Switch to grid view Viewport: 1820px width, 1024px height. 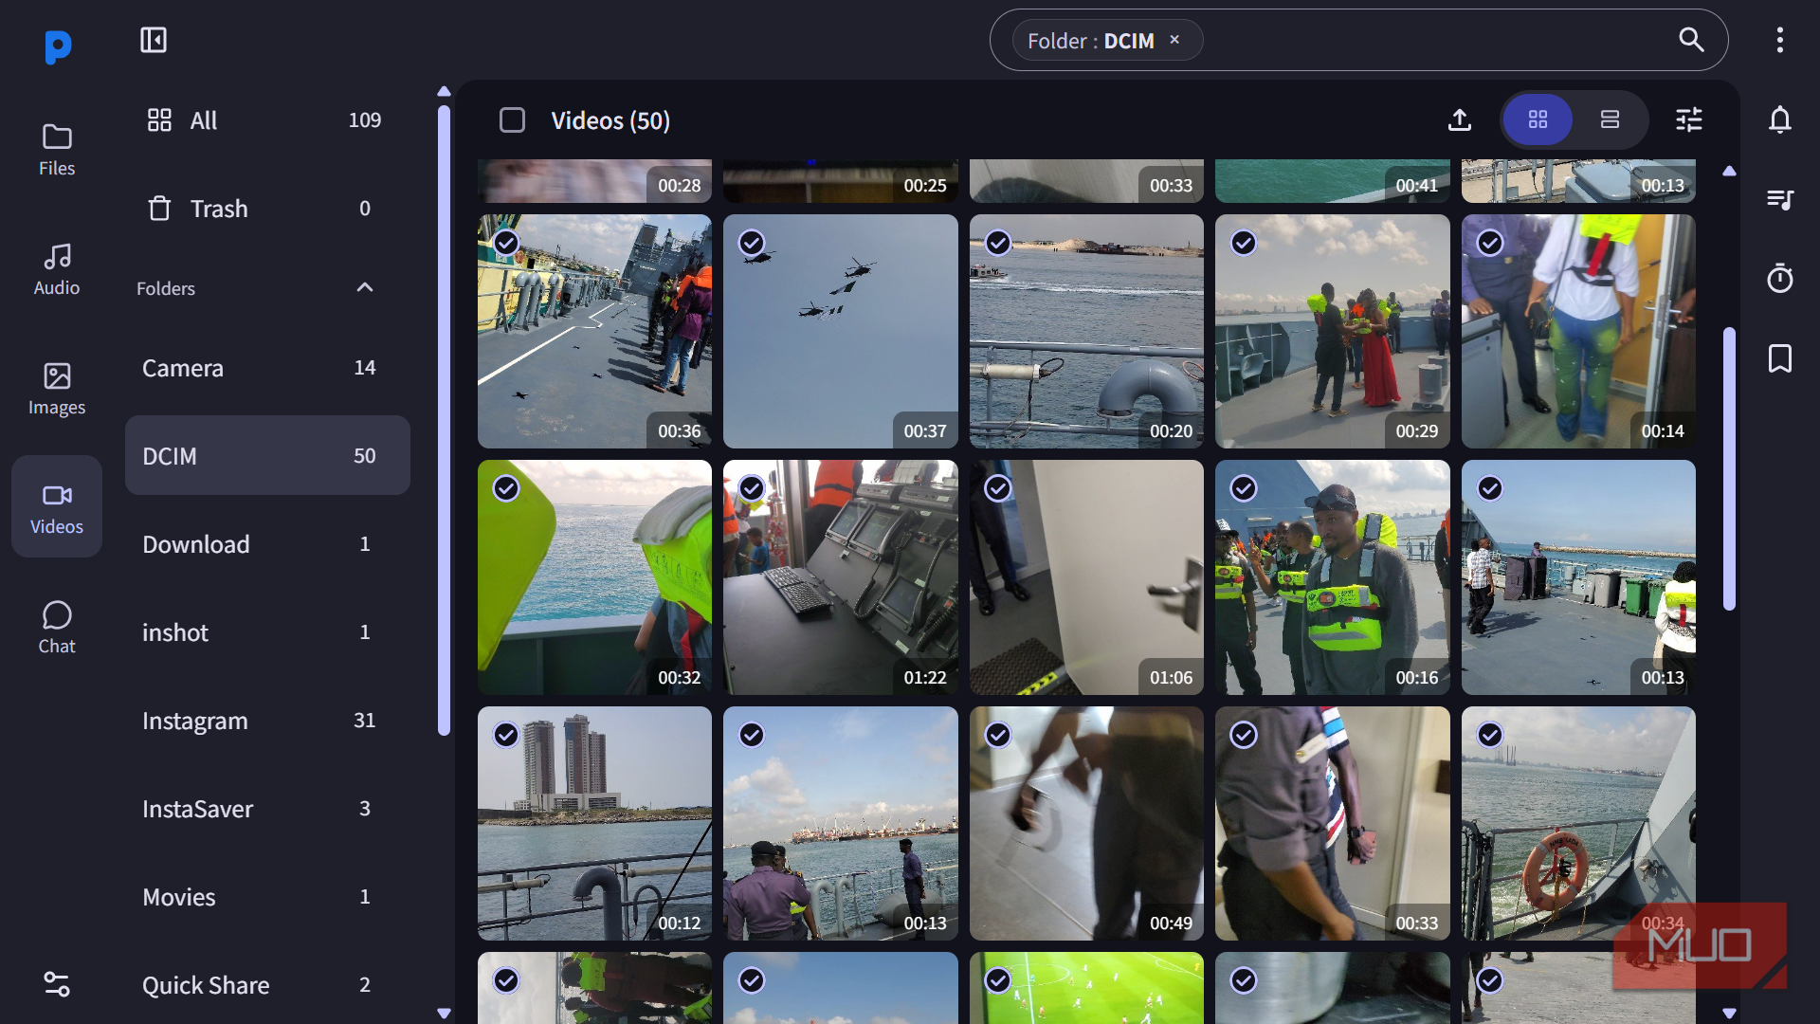[1538, 119]
